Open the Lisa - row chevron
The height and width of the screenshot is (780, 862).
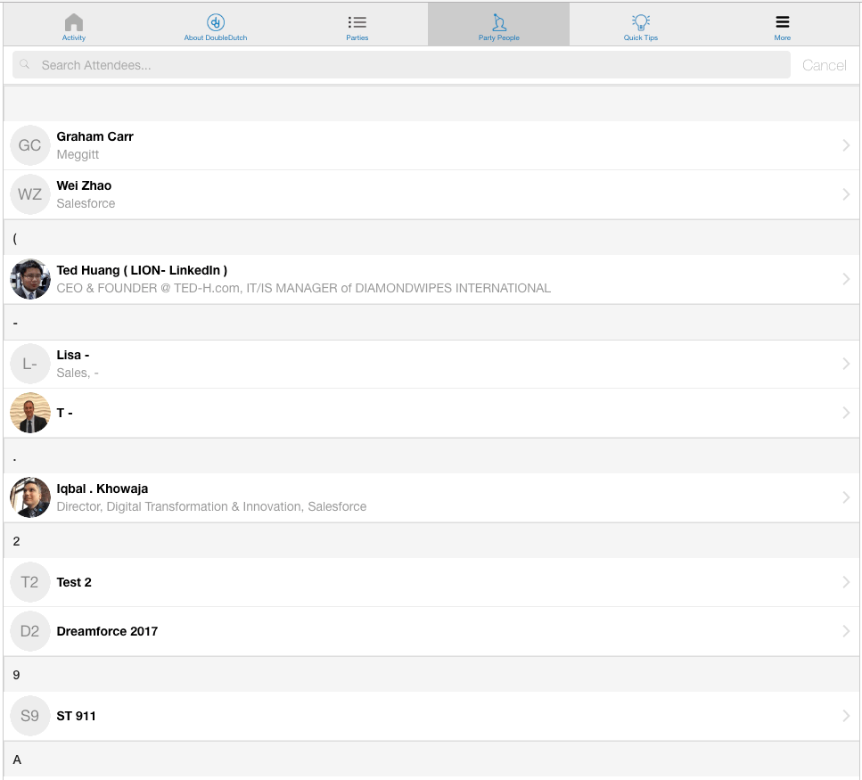click(x=846, y=364)
